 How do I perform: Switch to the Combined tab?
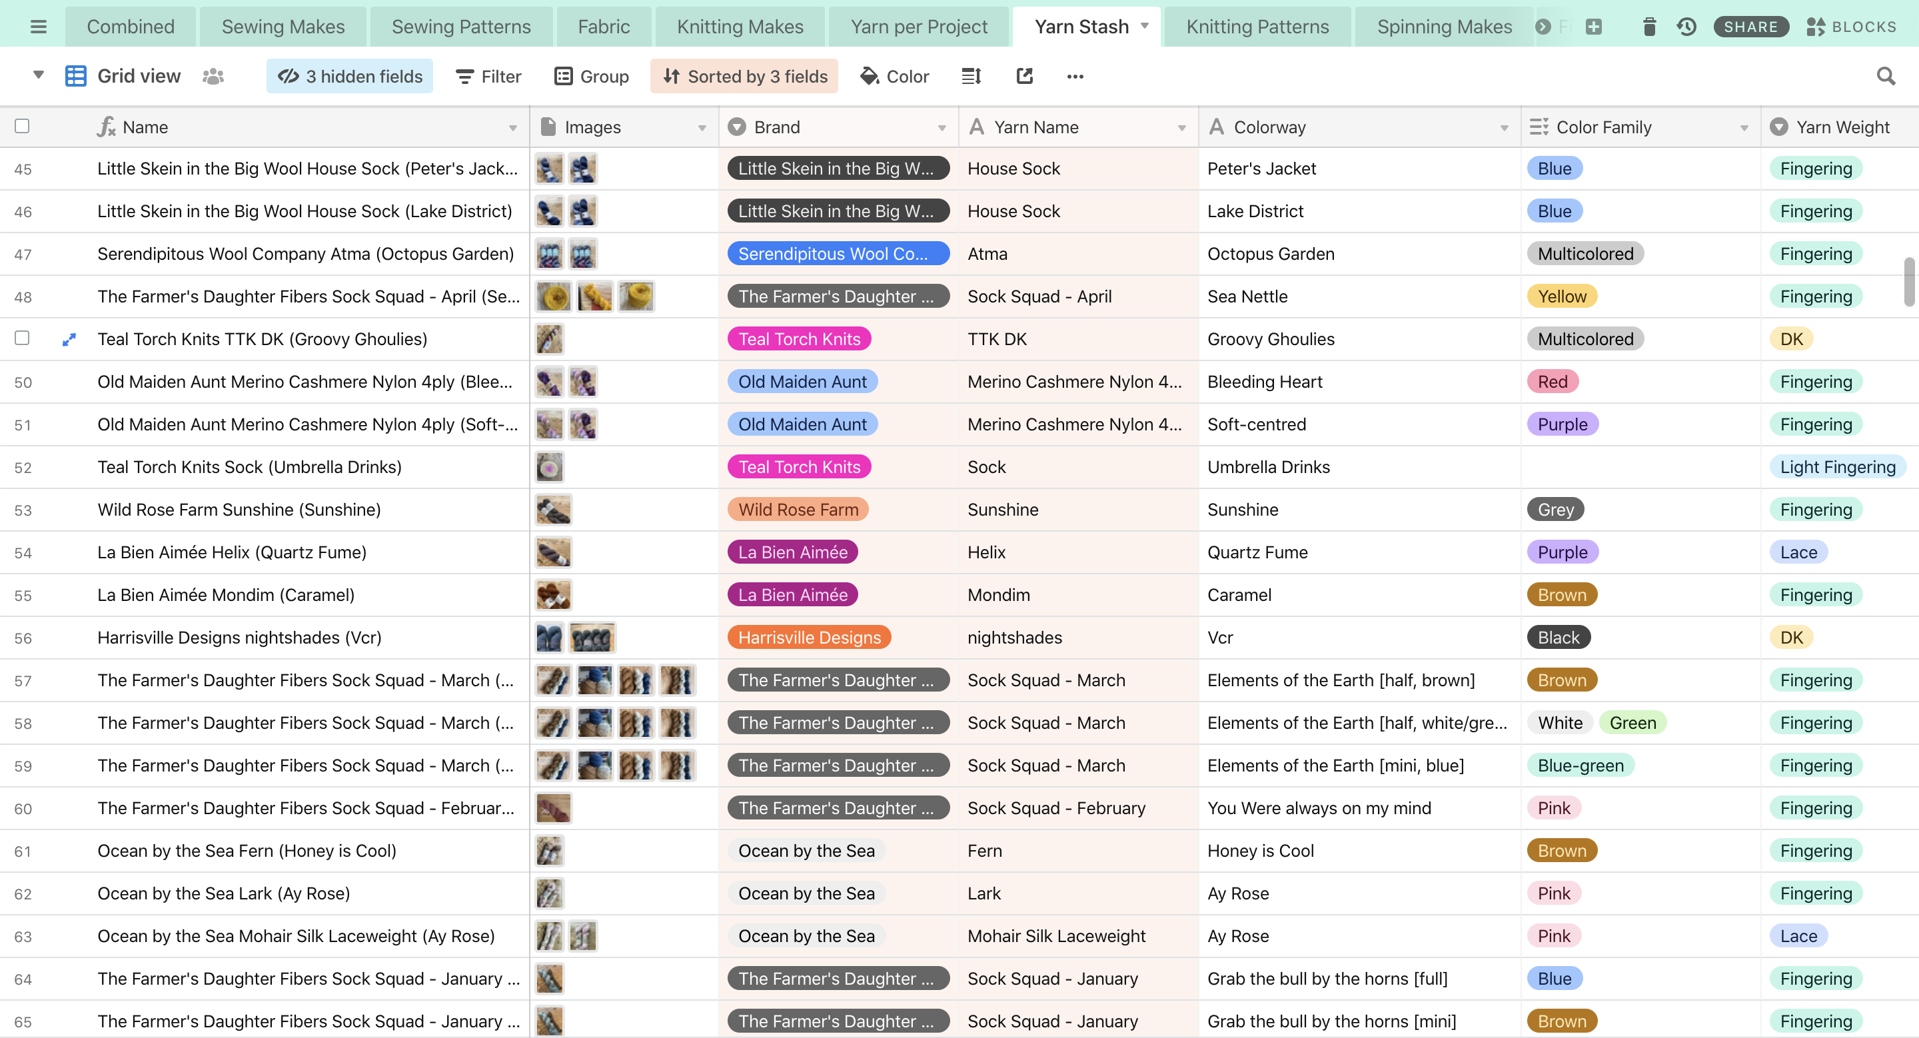131,27
